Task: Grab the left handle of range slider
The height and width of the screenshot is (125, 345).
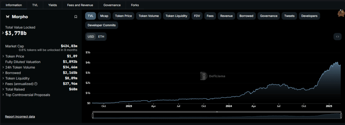Action: tap(93, 115)
